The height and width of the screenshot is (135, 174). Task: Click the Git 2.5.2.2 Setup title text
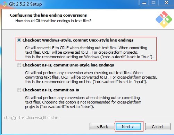[25, 4]
